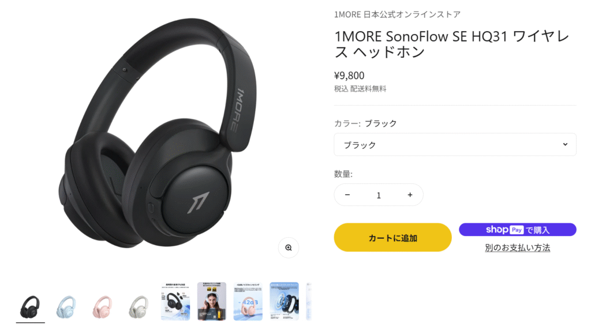Click the chevron arrow of the color selector

pos(565,144)
